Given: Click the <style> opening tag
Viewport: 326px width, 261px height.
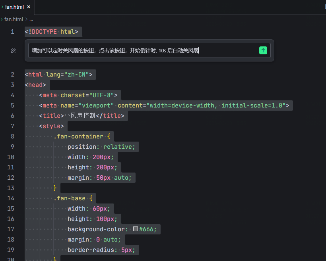Looking at the screenshot, I should tap(51, 126).
